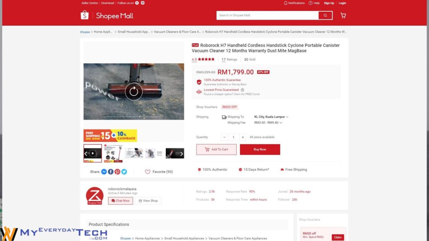429x241 pixels.
Task: Replay the product video
Action: point(134,91)
